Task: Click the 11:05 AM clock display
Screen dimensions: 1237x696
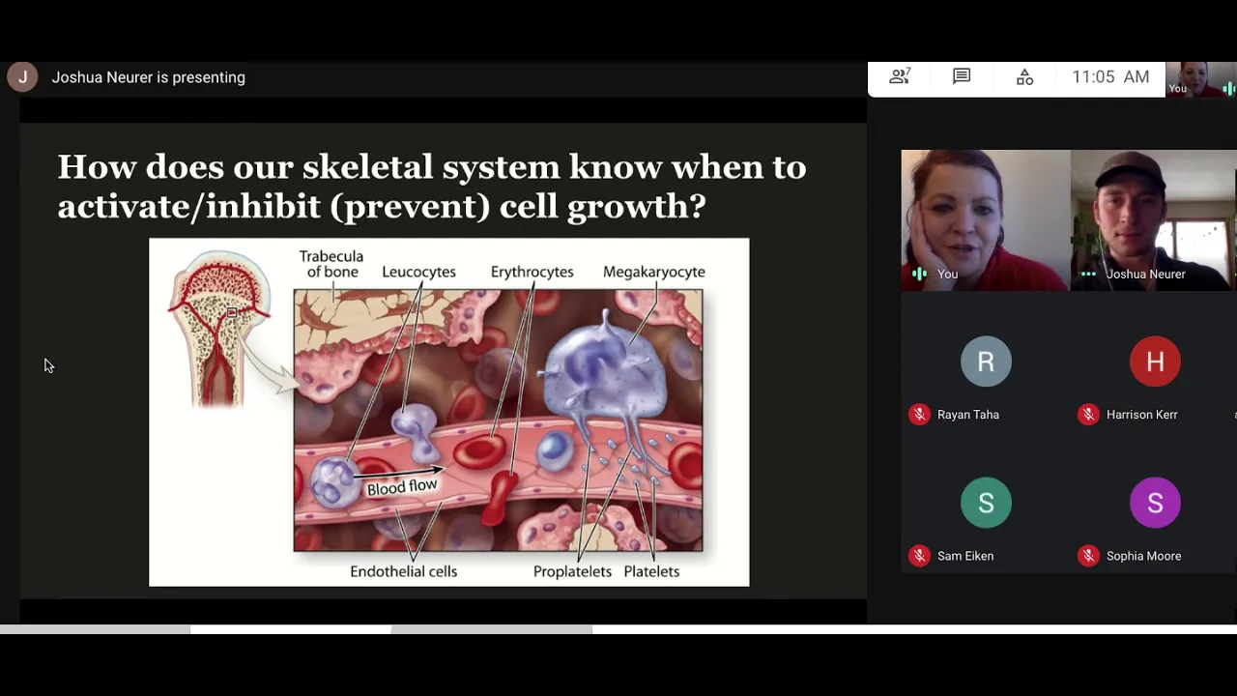Action: 1110,76
